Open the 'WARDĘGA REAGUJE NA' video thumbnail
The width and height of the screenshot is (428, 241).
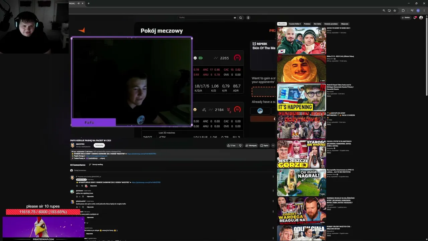[301, 211]
